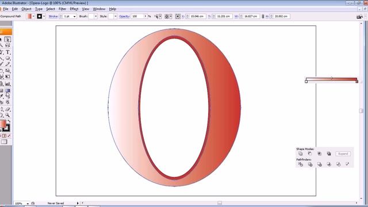This screenshot has width=368, height=207.
Task: Select the Ellipse tool
Action: click(7, 58)
